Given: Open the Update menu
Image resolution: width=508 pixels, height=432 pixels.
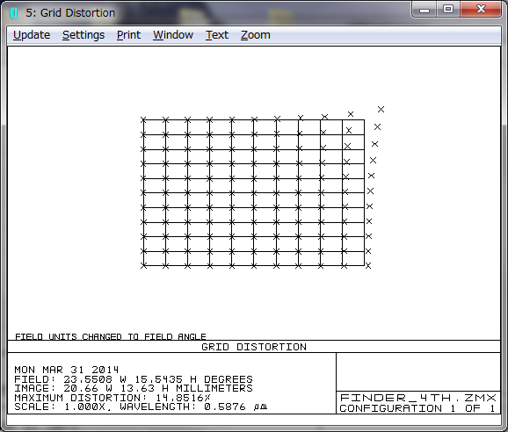Looking at the screenshot, I should [32, 35].
